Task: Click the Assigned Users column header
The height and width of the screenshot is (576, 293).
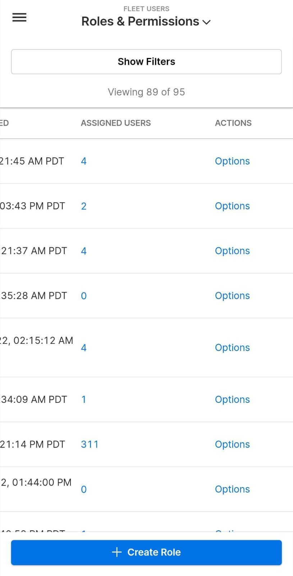Action: coord(116,123)
